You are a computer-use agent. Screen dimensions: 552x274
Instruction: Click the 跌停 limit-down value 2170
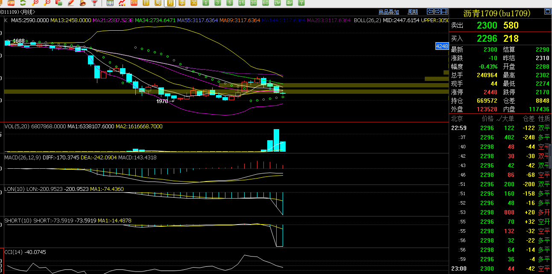(542, 92)
